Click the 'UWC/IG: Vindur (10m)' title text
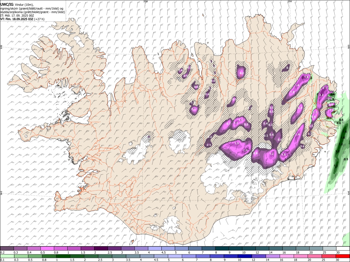 [x=17, y=4]
